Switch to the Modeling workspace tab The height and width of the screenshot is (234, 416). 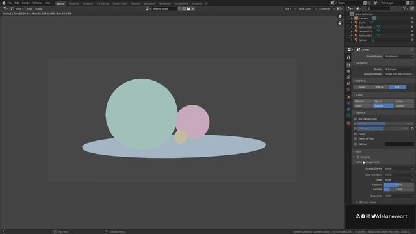tap(73, 3)
